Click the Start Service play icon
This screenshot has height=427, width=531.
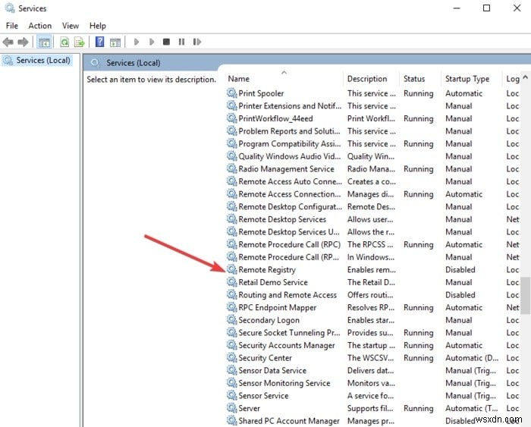(x=137, y=42)
